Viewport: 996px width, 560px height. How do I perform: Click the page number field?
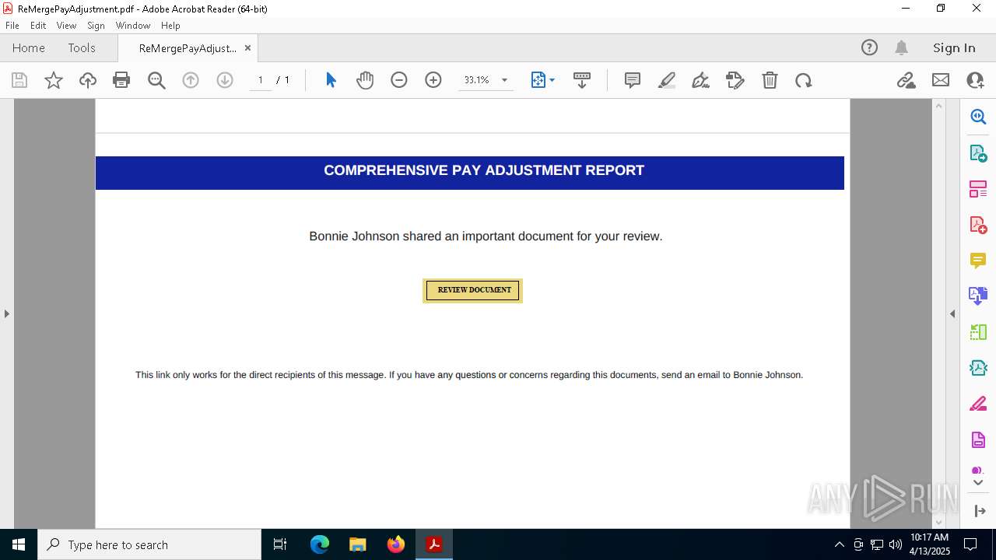coord(261,80)
